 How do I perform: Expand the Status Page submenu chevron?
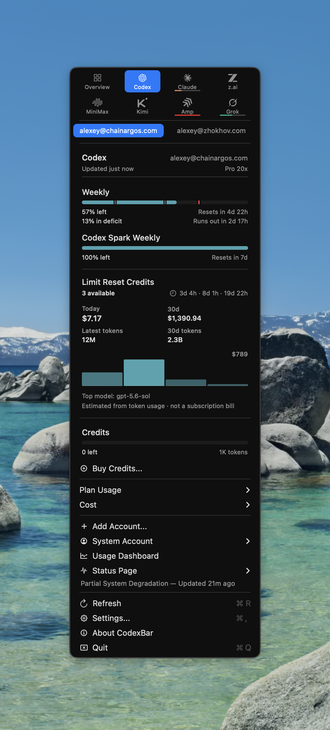tap(248, 571)
